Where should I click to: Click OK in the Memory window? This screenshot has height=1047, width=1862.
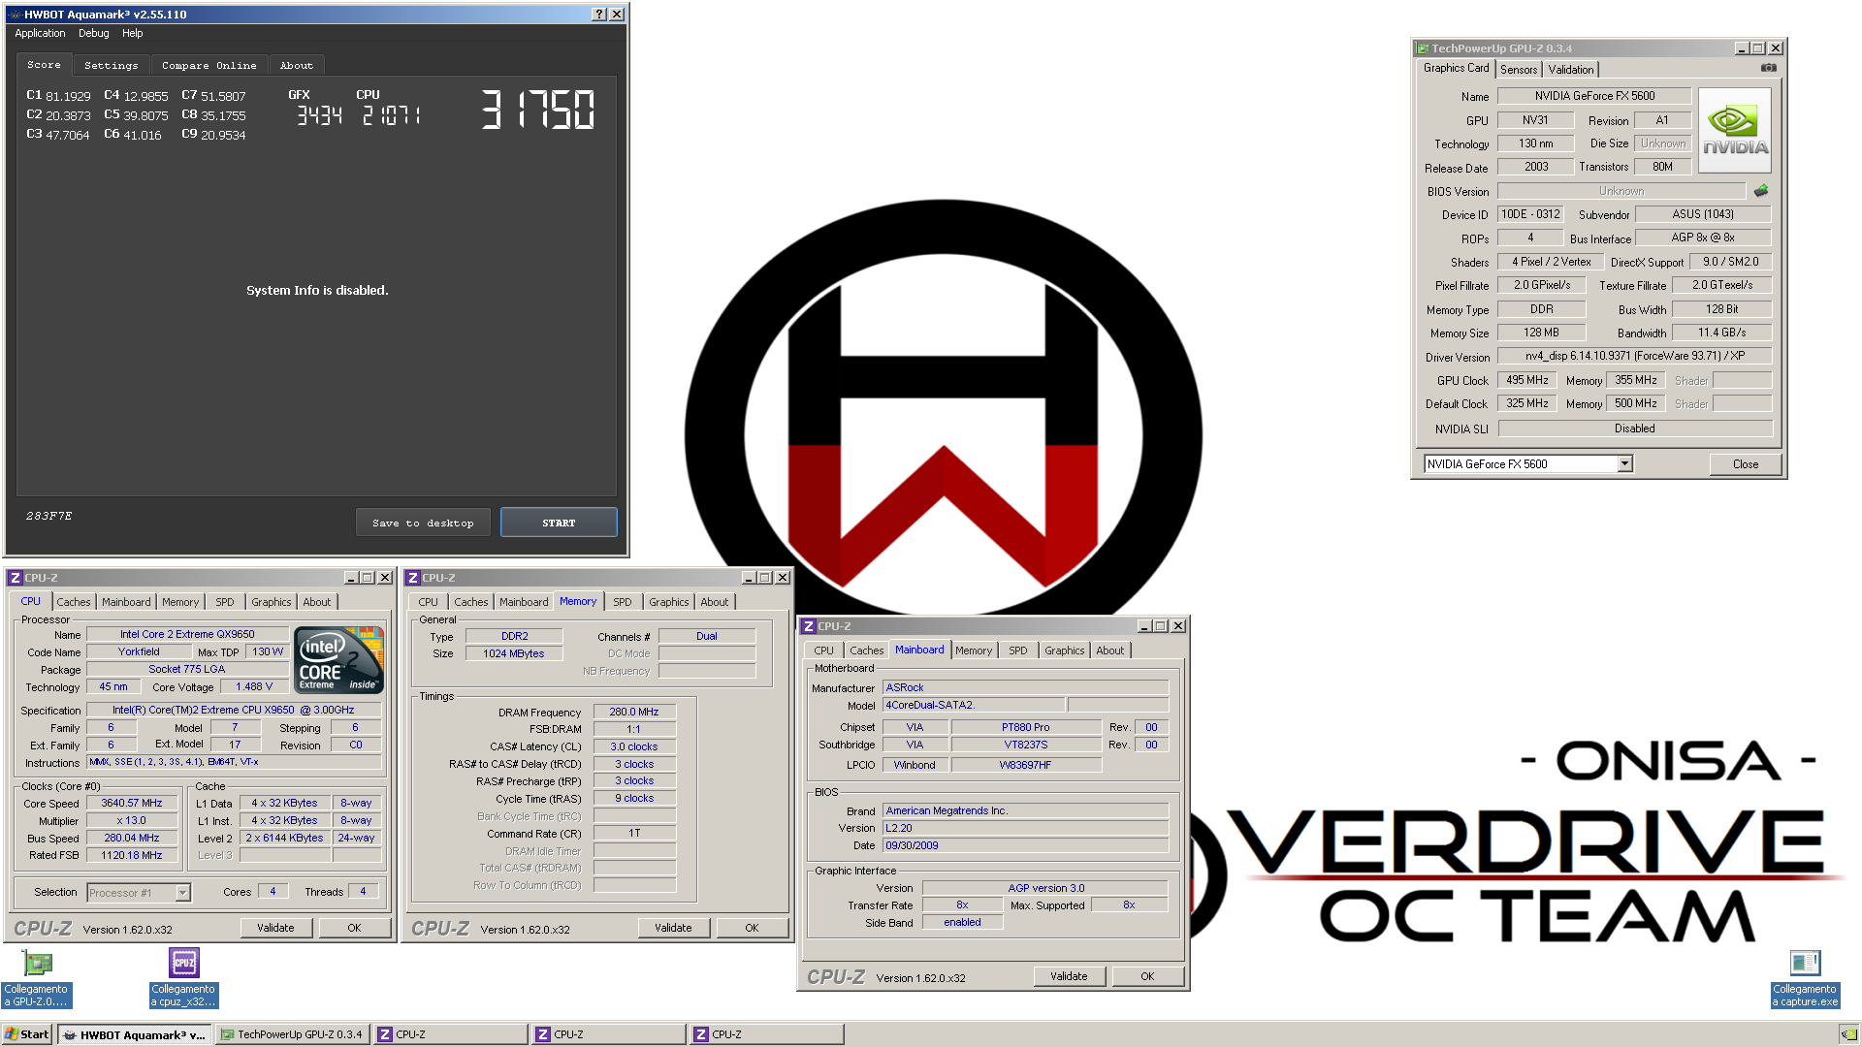tap(752, 929)
